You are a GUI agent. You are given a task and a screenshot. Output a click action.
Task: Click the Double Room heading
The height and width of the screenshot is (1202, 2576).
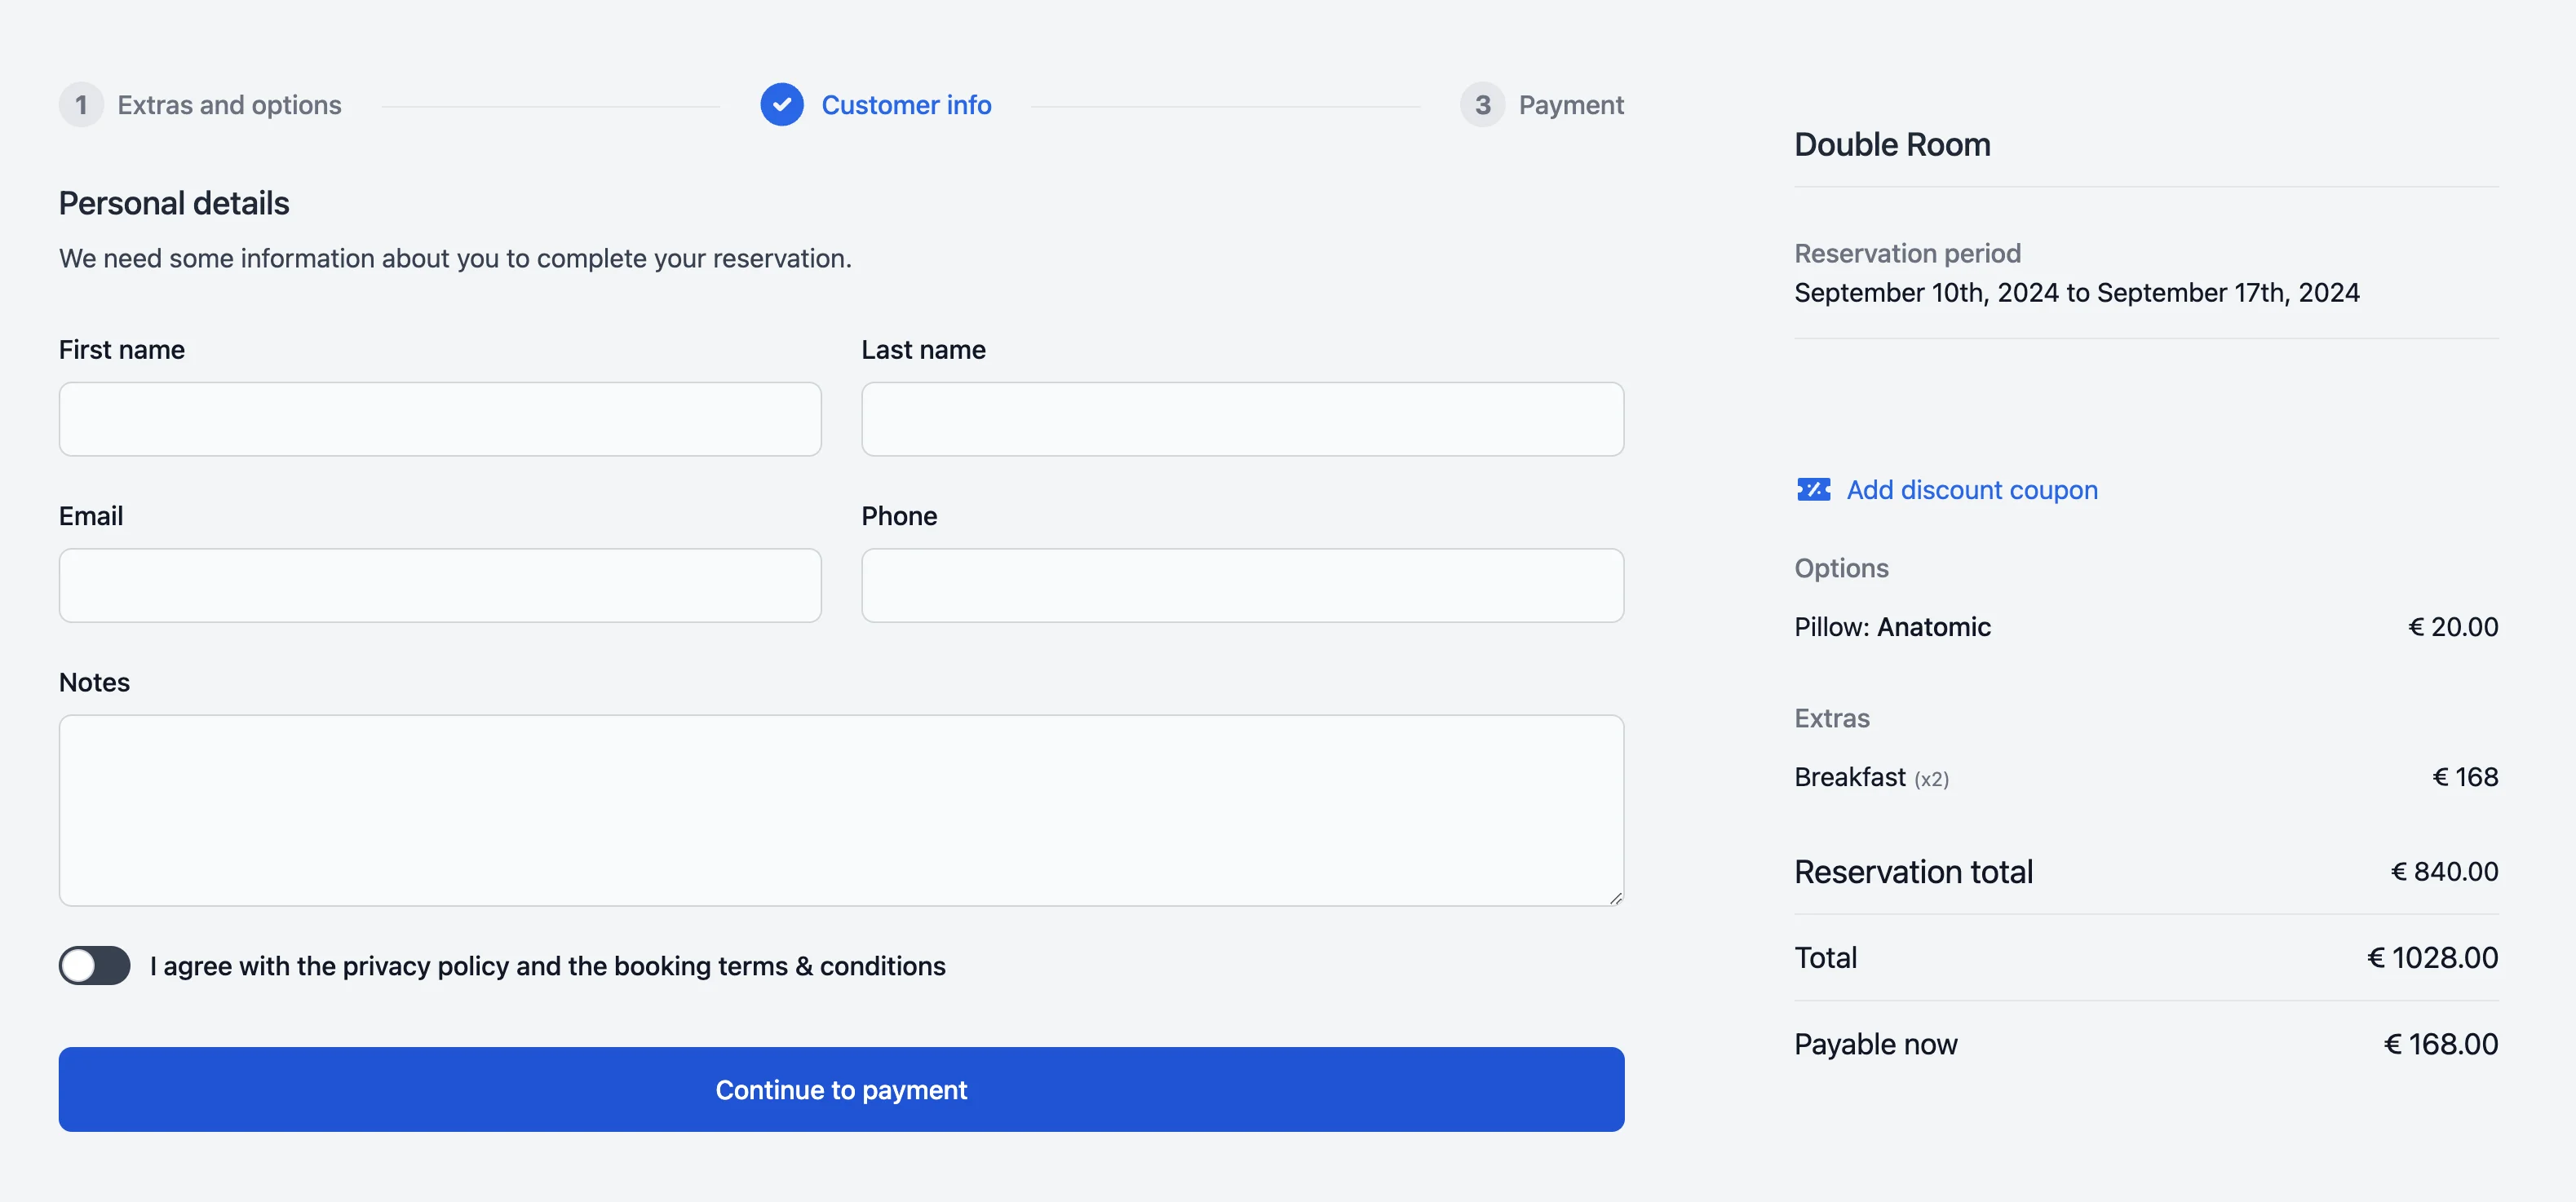[1892, 144]
